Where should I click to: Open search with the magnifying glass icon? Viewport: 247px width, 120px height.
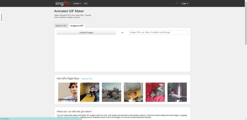[177, 3]
